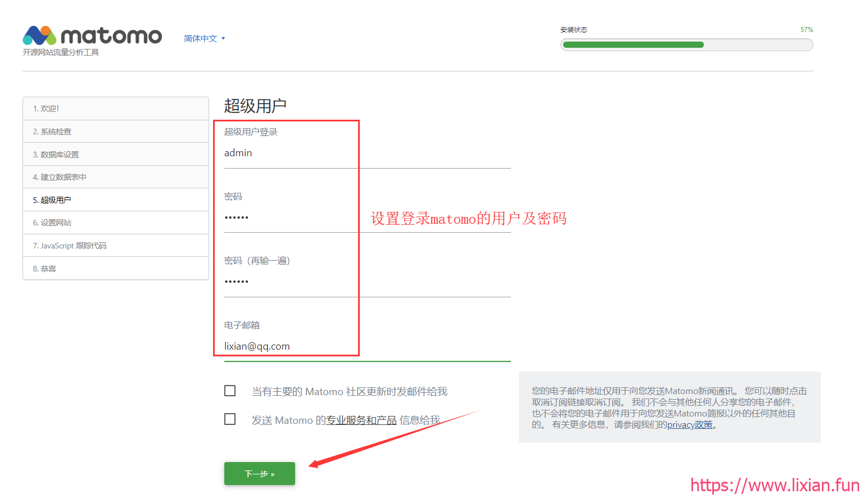
Task: Select step 6. 设置网站 in sidebar
Action: (116, 223)
